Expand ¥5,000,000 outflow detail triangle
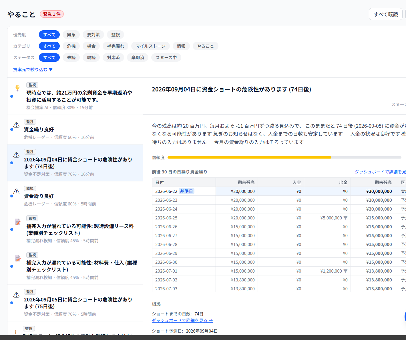406x340 pixels. click(345, 218)
